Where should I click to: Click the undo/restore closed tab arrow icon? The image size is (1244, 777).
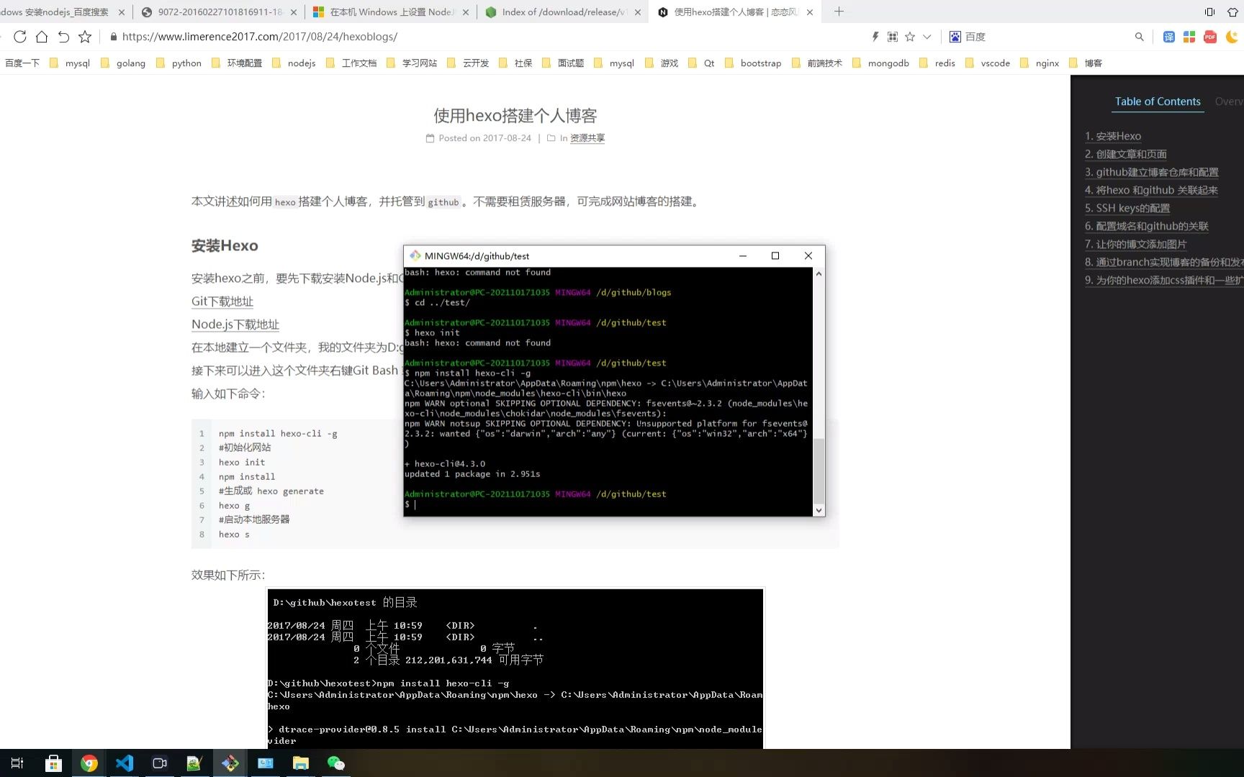[x=63, y=37]
